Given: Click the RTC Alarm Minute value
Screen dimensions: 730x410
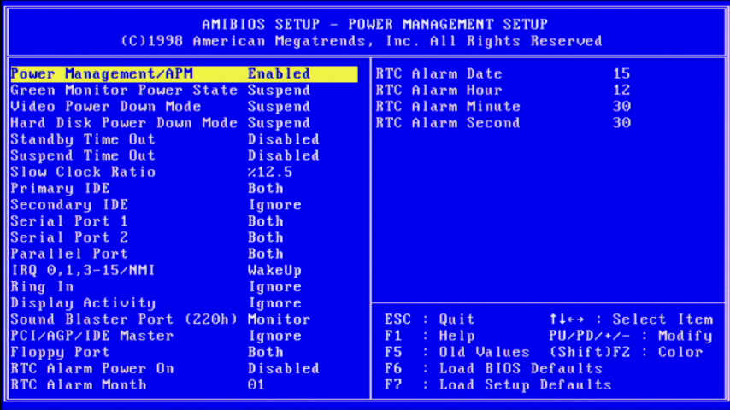Looking at the screenshot, I should pos(621,107).
